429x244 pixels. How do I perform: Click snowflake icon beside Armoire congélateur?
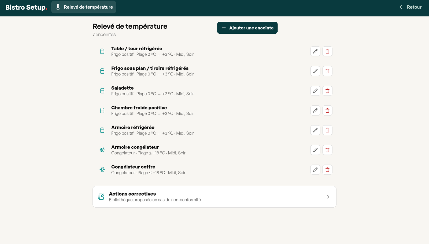pyautogui.click(x=102, y=150)
